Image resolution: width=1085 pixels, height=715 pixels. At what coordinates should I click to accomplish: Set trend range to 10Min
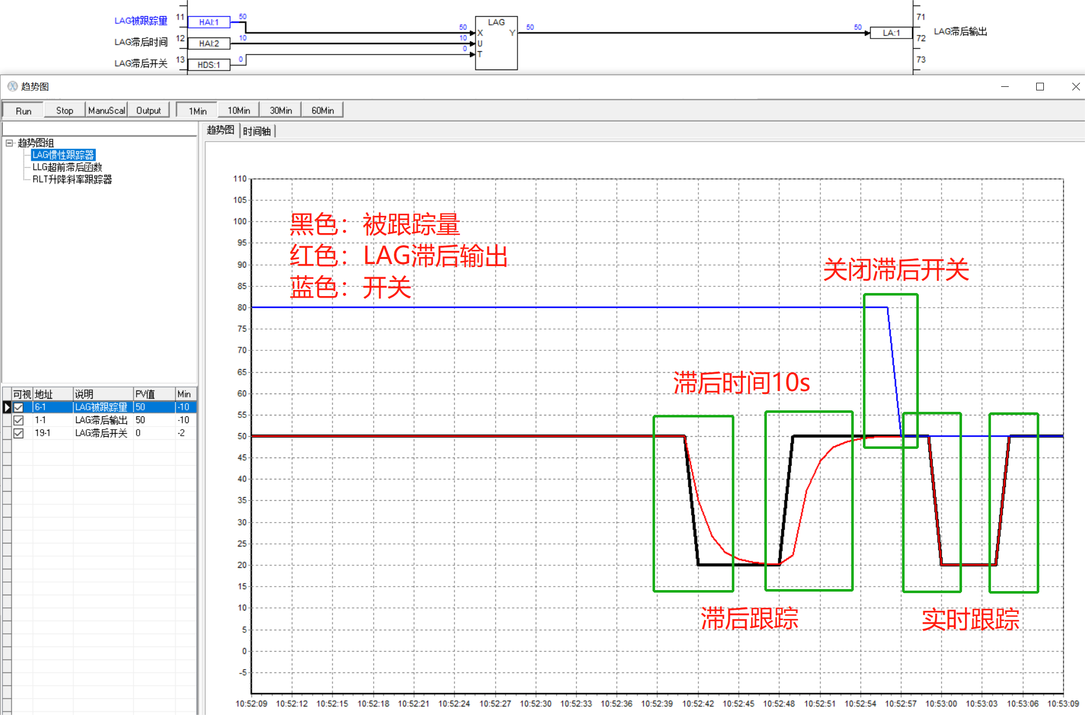238,111
